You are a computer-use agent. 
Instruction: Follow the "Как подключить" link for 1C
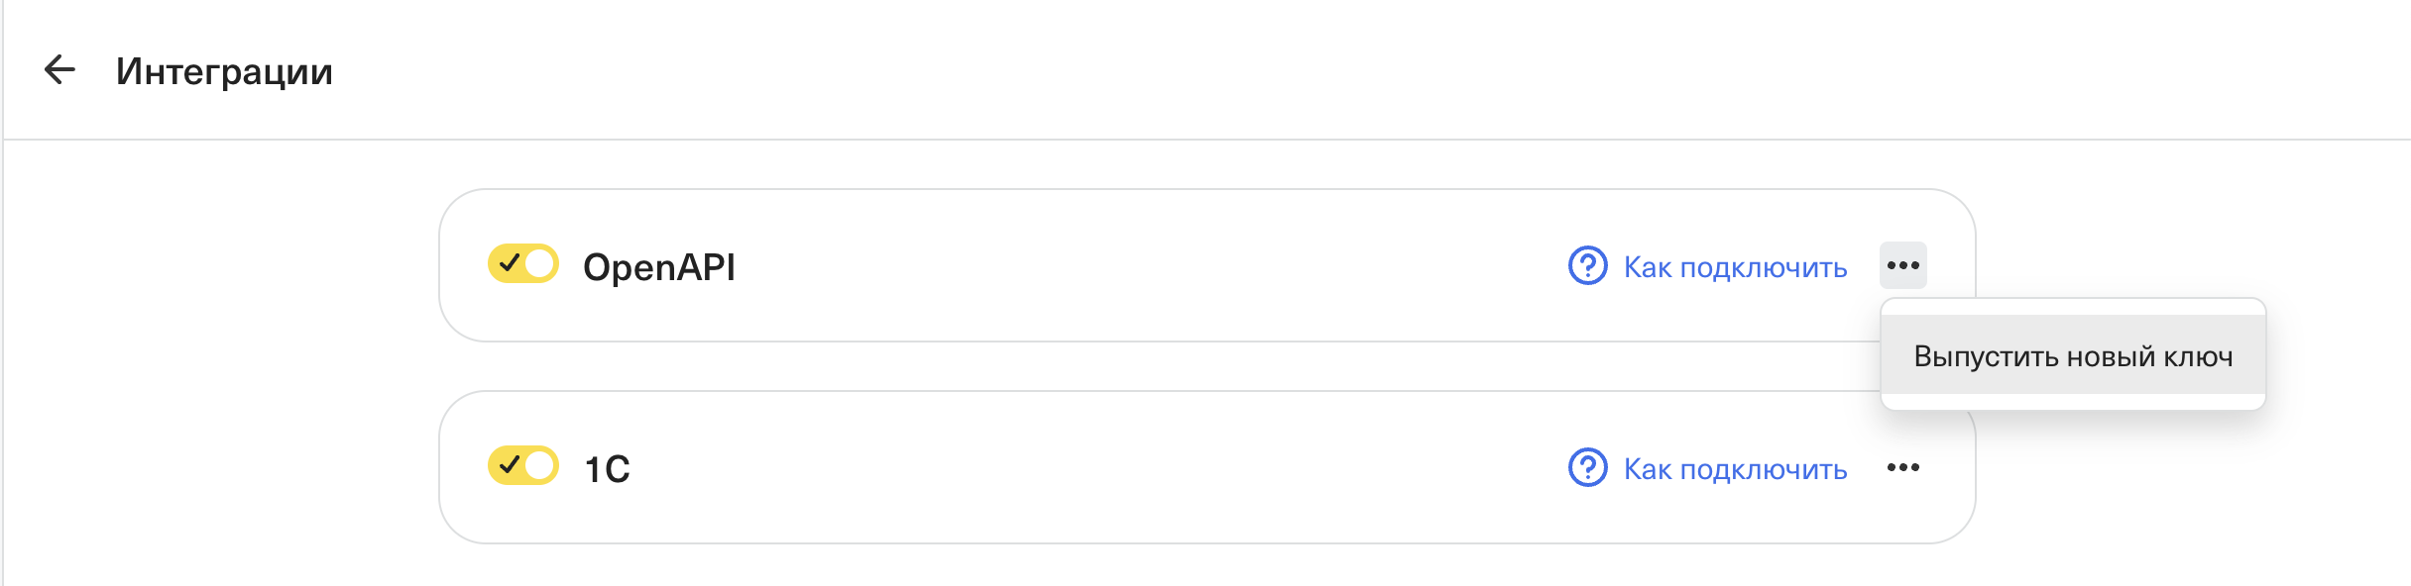click(x=1735, y=469)
